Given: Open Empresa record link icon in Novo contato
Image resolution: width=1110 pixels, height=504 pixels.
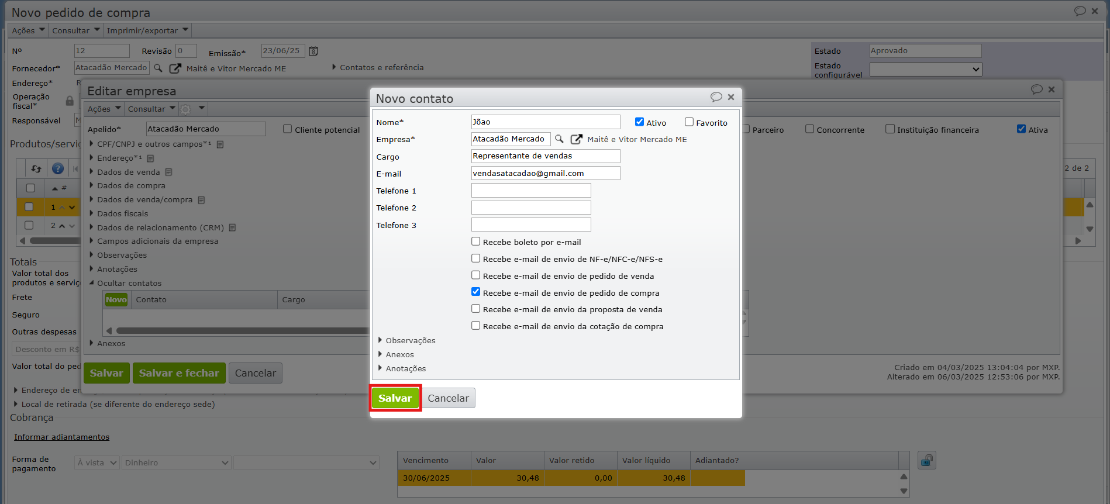Looking at the screenshot, I should click(577, 139).
